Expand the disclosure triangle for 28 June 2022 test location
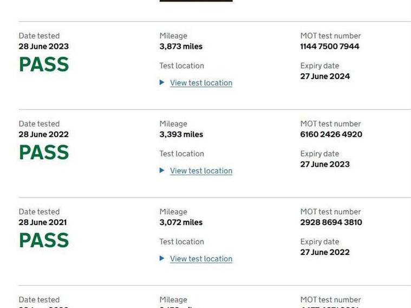The height and width of the screenshot is (308, 411). pos(162,171)
